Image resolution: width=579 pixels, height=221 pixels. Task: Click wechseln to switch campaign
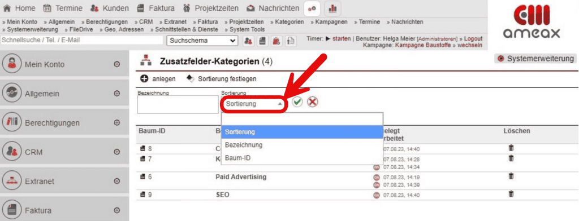[470, 45]
